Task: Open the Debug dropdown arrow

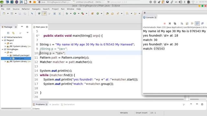Action: pyautogui.click(x=71, y=14)
